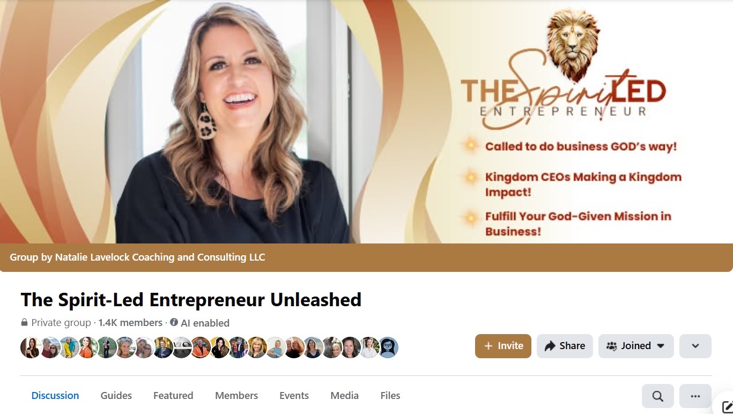Open the three-dots more options menu
The image size is (733, 414).
click(x=695, y=396)
